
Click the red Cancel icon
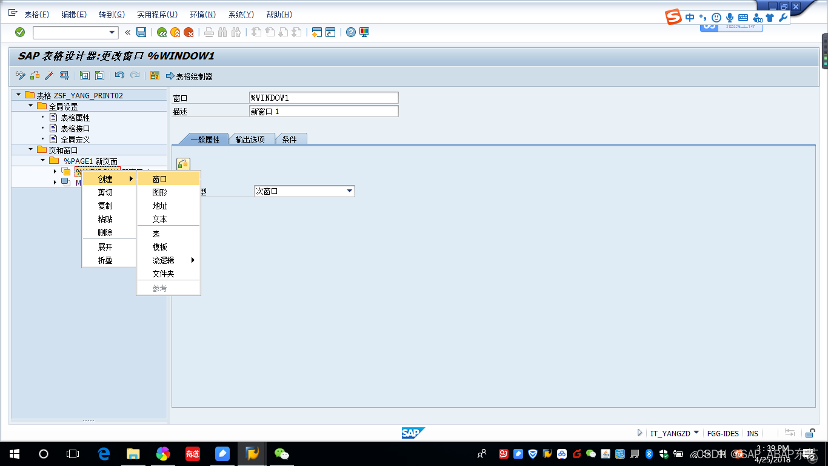[189, 32]
